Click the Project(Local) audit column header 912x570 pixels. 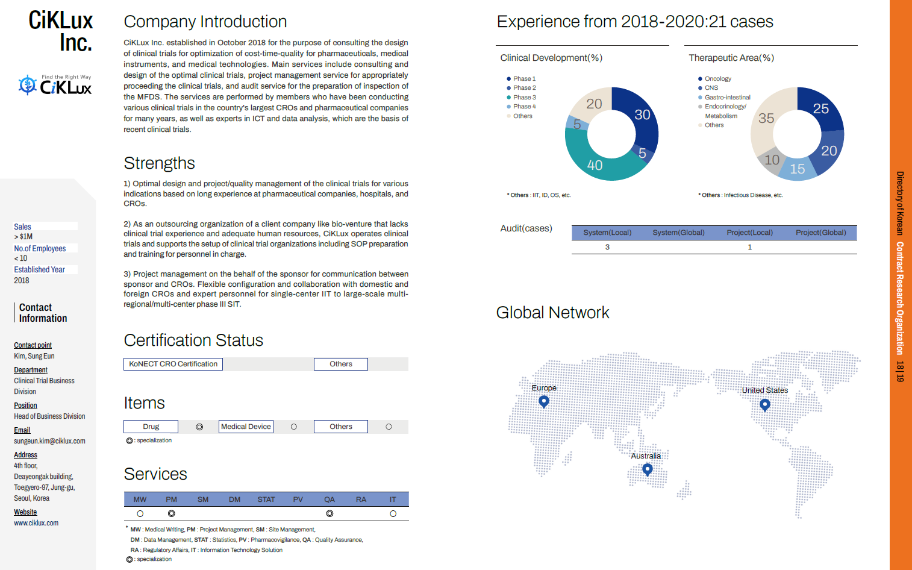click(749, 233)
